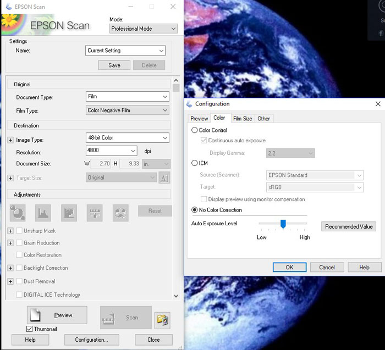Click Cancel in Configuration dialog
Screen dimensions: 385x350
[327, 267]
